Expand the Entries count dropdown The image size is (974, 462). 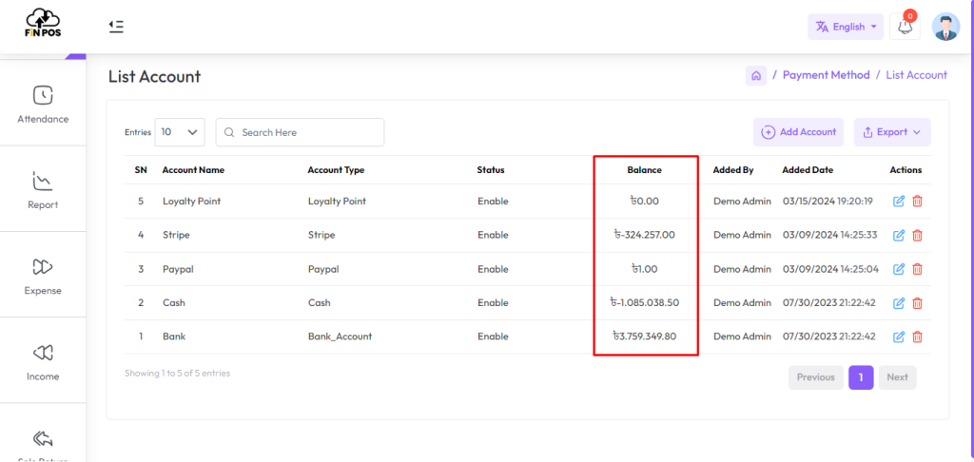pos(180,132)
